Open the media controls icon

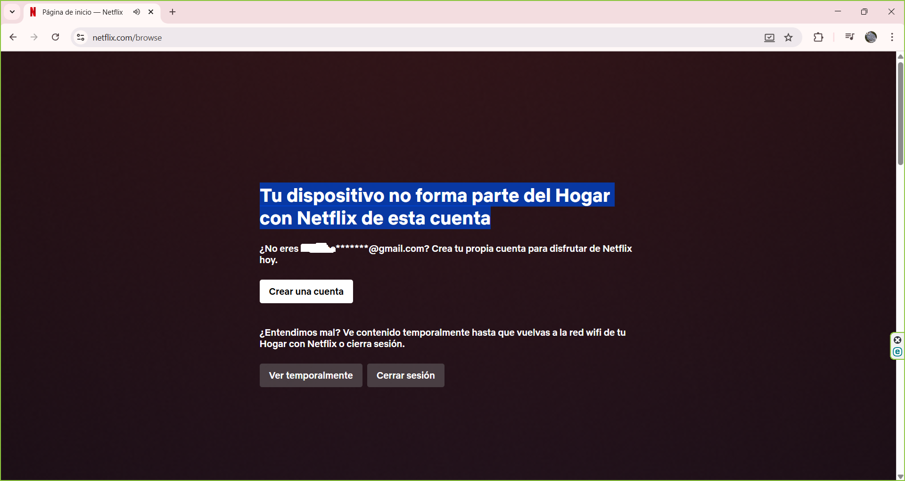click(x=849, y=37)
